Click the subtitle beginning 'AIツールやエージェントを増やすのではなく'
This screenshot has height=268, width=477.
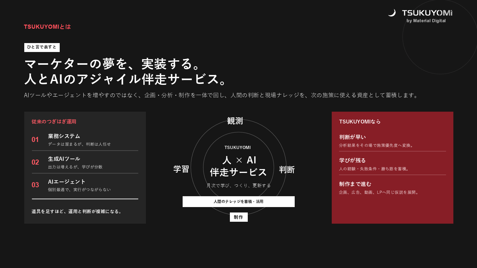pos(222,95)
